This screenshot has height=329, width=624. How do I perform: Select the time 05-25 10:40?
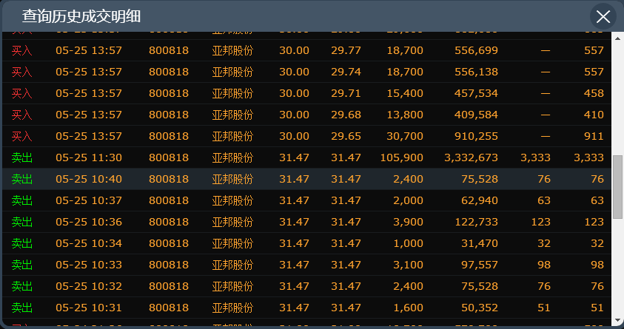point(89,179)
